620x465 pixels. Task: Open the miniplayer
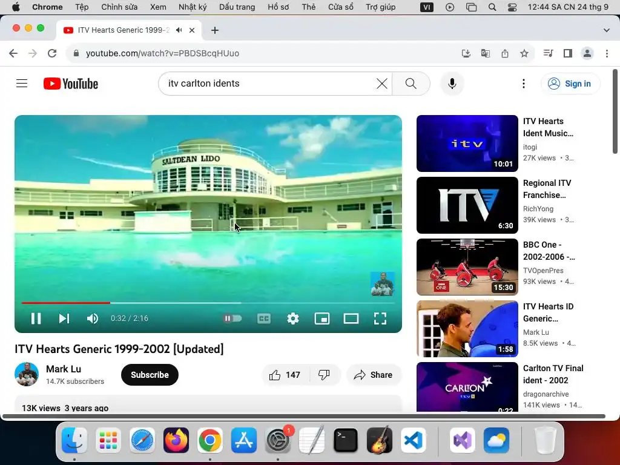point(322,318)
